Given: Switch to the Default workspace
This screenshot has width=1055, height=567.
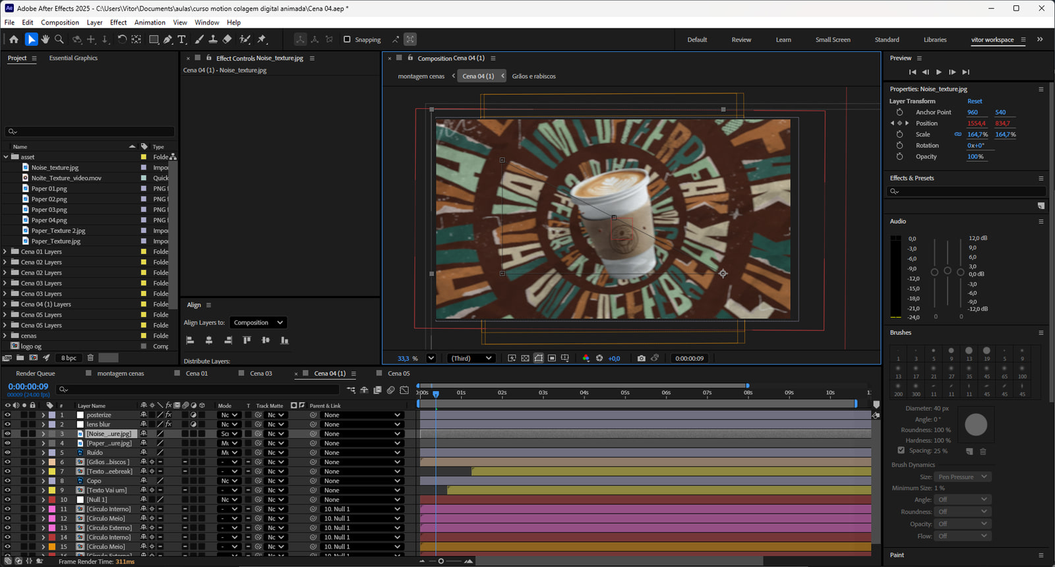Looking at the screenshot, I should 697,40.
